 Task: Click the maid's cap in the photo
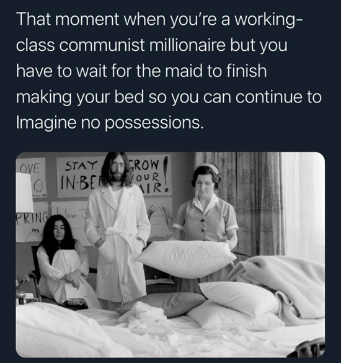click(209, 167)
